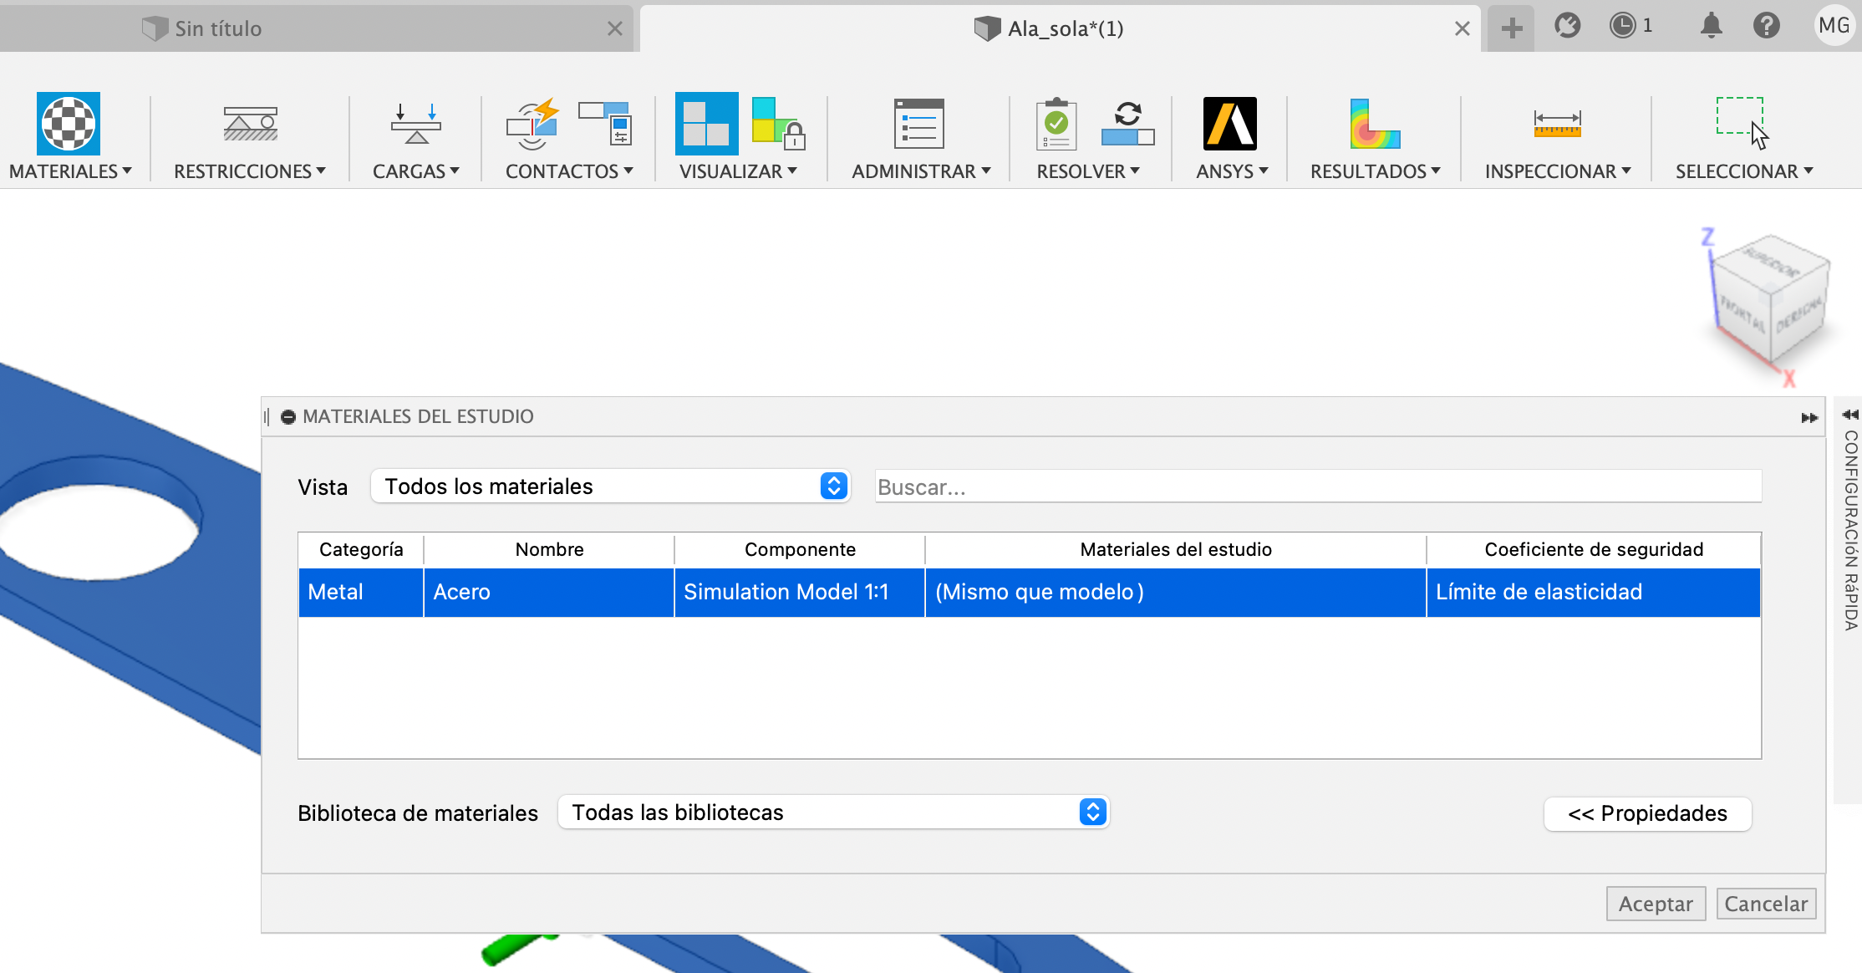Click the blue mesh view icon
Image resolution: width=1862 pixels, height=973 pixels.
pyautogui.click(x=707, y=124)
